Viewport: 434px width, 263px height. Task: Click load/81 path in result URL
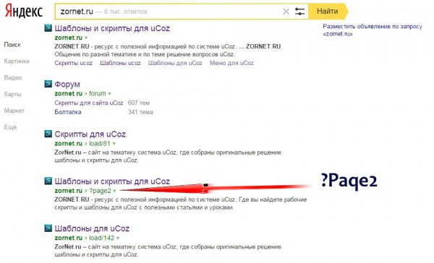pyautogui.click(x=100, y=144)
